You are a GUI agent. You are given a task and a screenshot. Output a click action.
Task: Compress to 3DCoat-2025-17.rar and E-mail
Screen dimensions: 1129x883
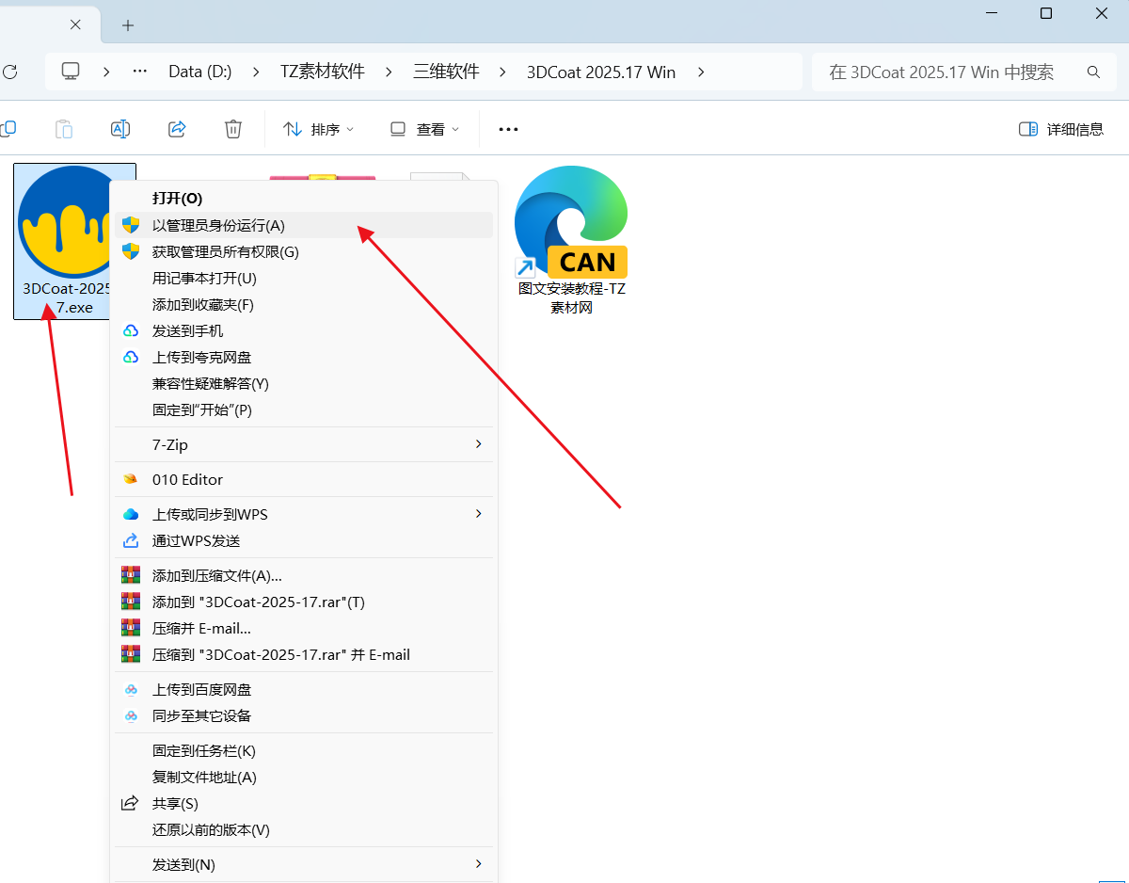click(304, 654)
